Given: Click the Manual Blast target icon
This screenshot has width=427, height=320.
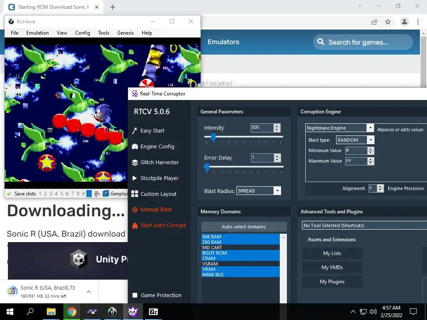Looking at the screenshot, I should tap(135, 210).
